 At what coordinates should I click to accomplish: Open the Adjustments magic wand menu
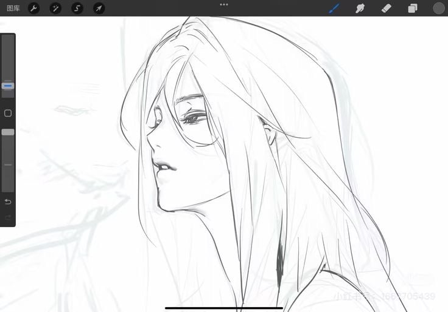[x=55, y=8]
